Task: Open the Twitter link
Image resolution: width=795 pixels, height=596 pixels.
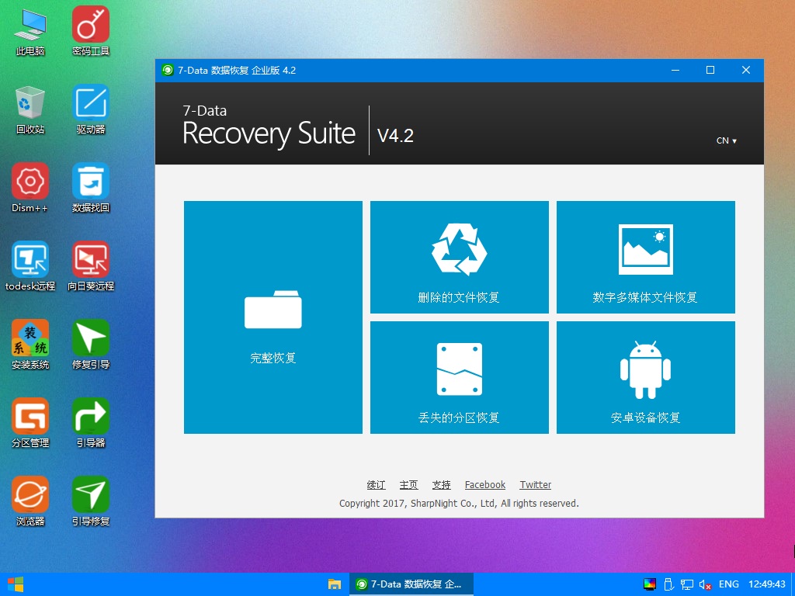Action: (535, 485)
